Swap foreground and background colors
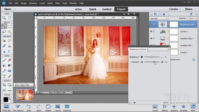The image size is (199, 112). 10,98
